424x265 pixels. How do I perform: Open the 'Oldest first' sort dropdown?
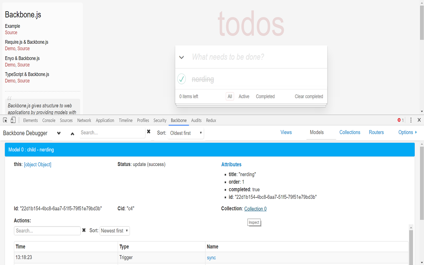click(186, 133)
